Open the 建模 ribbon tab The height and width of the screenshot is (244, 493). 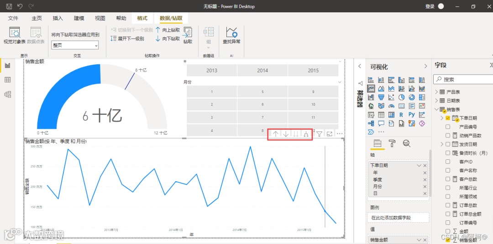tap(79, 18)
